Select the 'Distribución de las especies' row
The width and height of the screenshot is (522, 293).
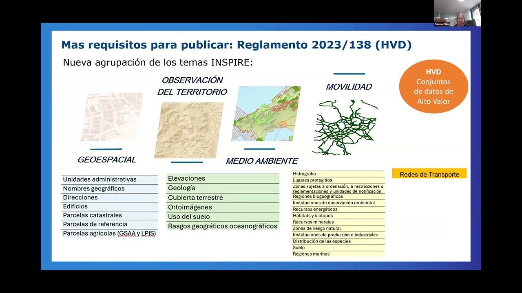[x=338, y=241]
